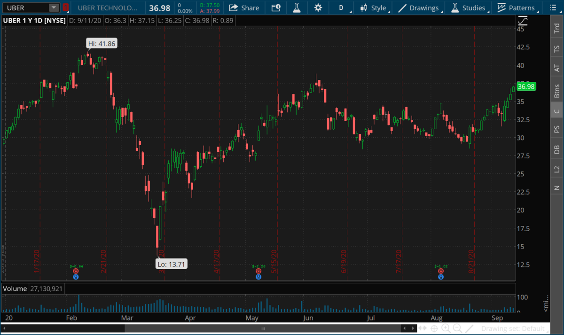
Task: Click the flask icon beside the Share button
Action: [x=296, y=8]
